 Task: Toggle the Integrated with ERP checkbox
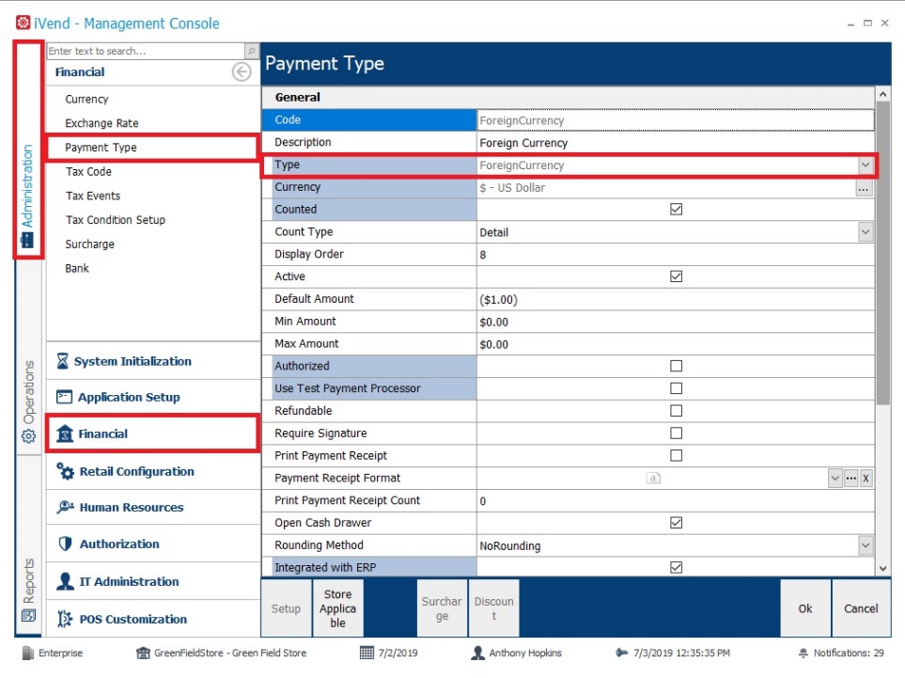tap(677, 567)
